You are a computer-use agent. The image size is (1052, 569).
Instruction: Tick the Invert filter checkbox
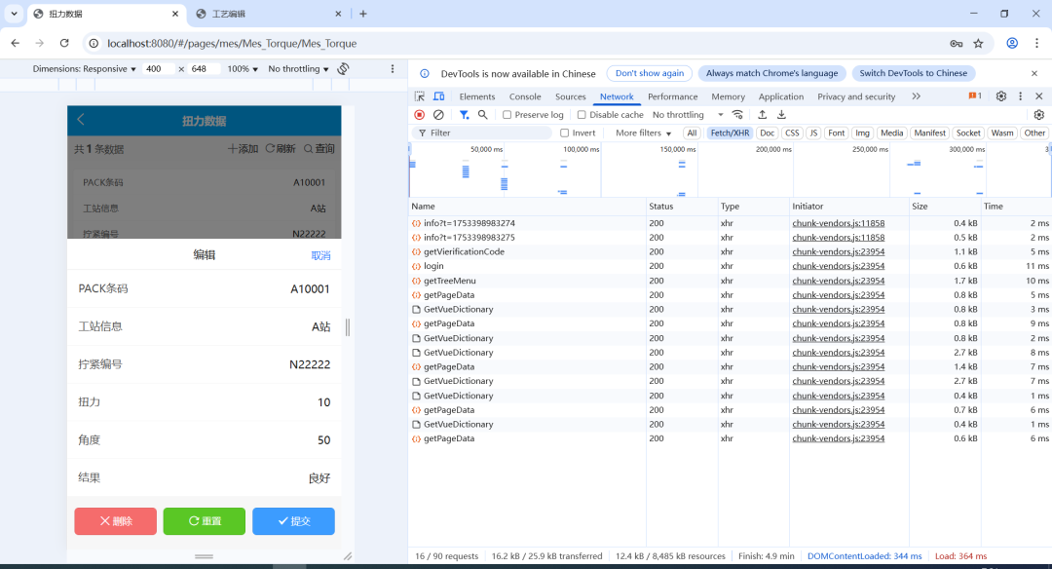565,133
